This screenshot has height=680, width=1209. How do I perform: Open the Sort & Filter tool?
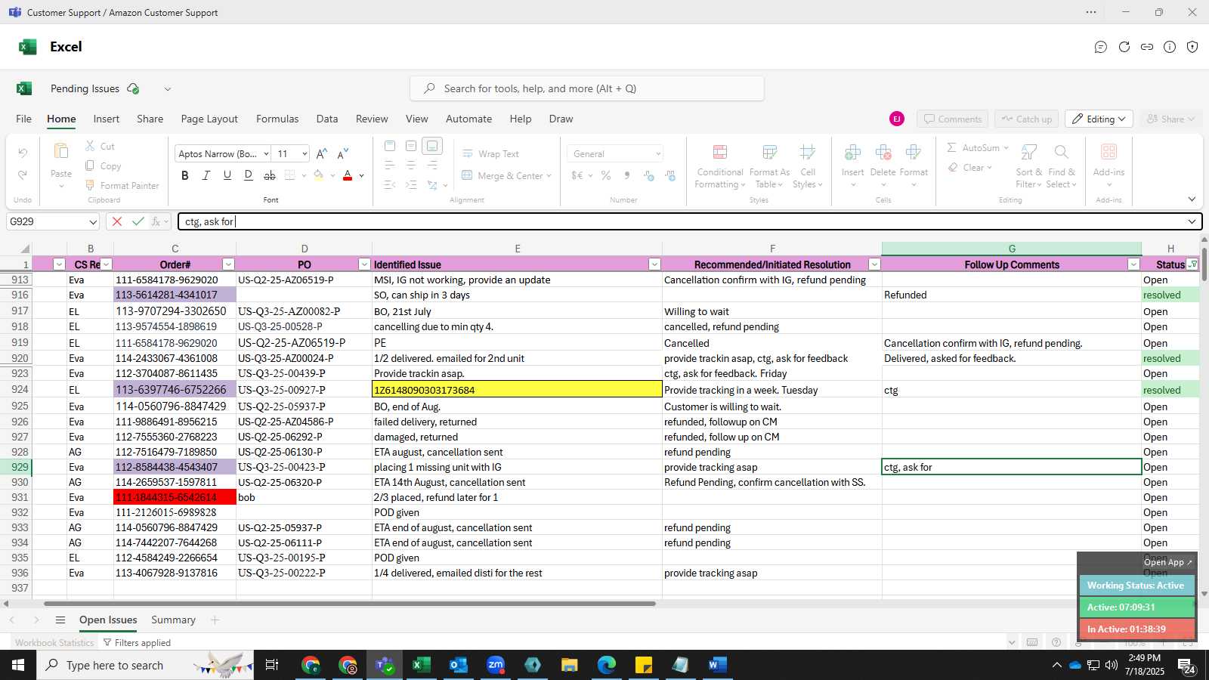[1028, 166]
